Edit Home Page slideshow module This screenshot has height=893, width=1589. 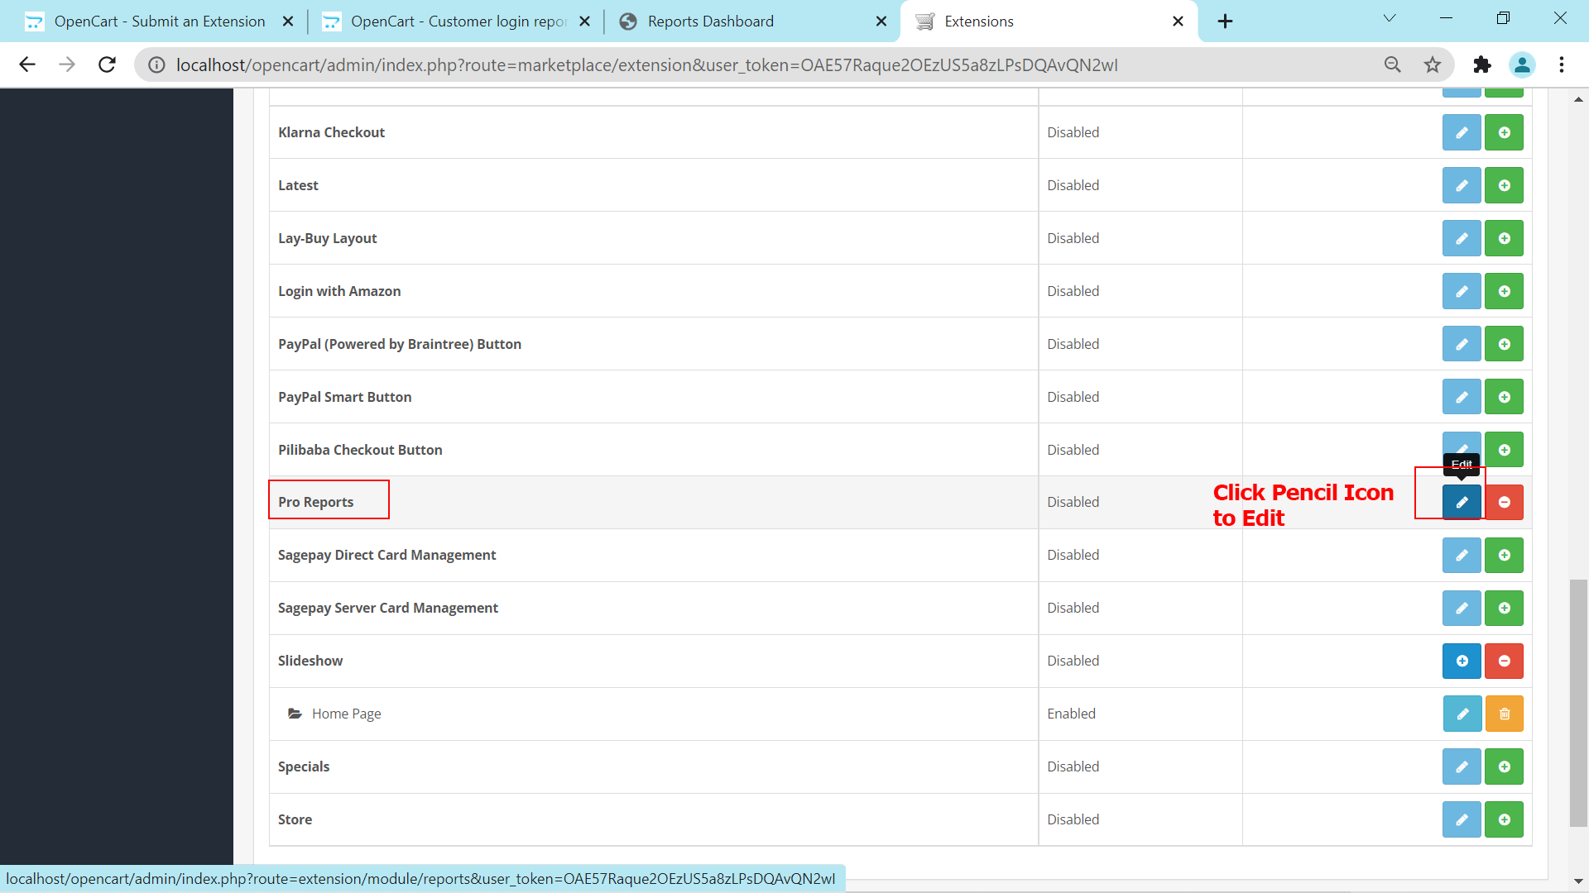[x=1462, y=714]
